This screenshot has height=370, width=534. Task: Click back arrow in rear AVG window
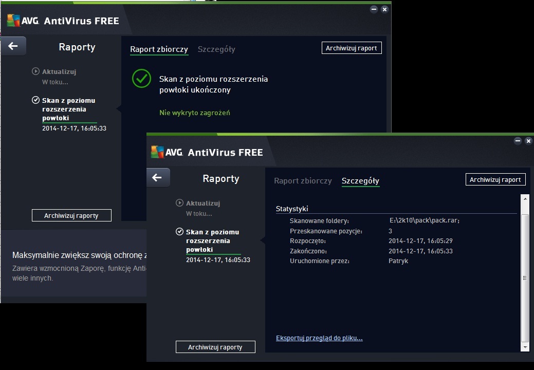click(x=13, y=46)
